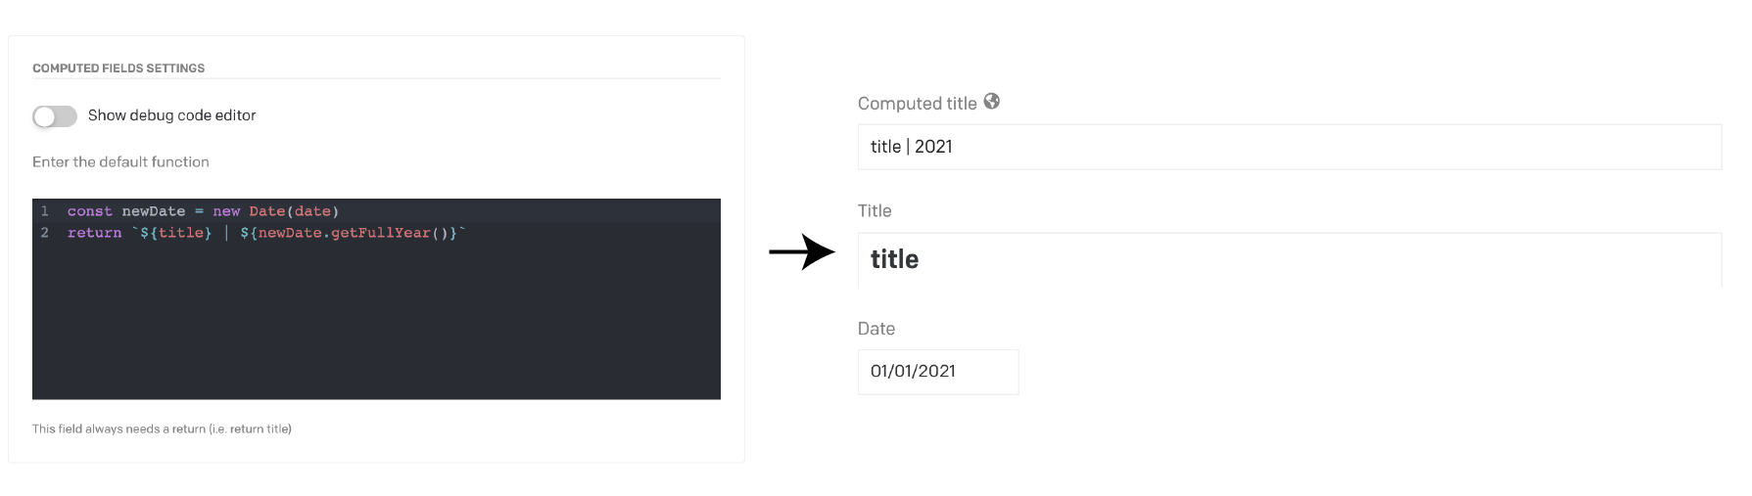Click the Title field label
This screenshot has width=1752, height=496.
[x=875, y=211]
